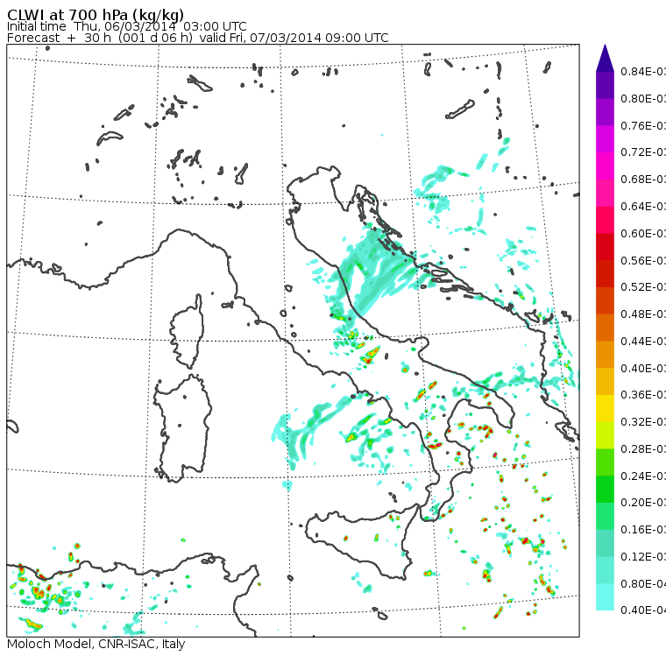This screenshot has height=656, width=666.
Task: Click the 0.64E colorbar label
Action: click(643, 207)
